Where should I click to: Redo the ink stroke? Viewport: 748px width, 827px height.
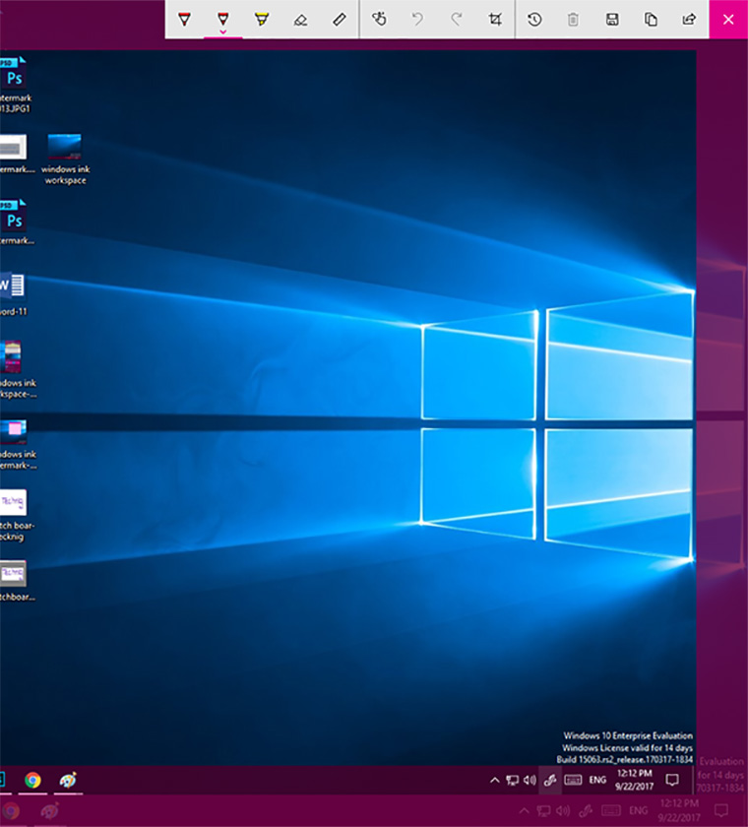[x=456, y=20]
